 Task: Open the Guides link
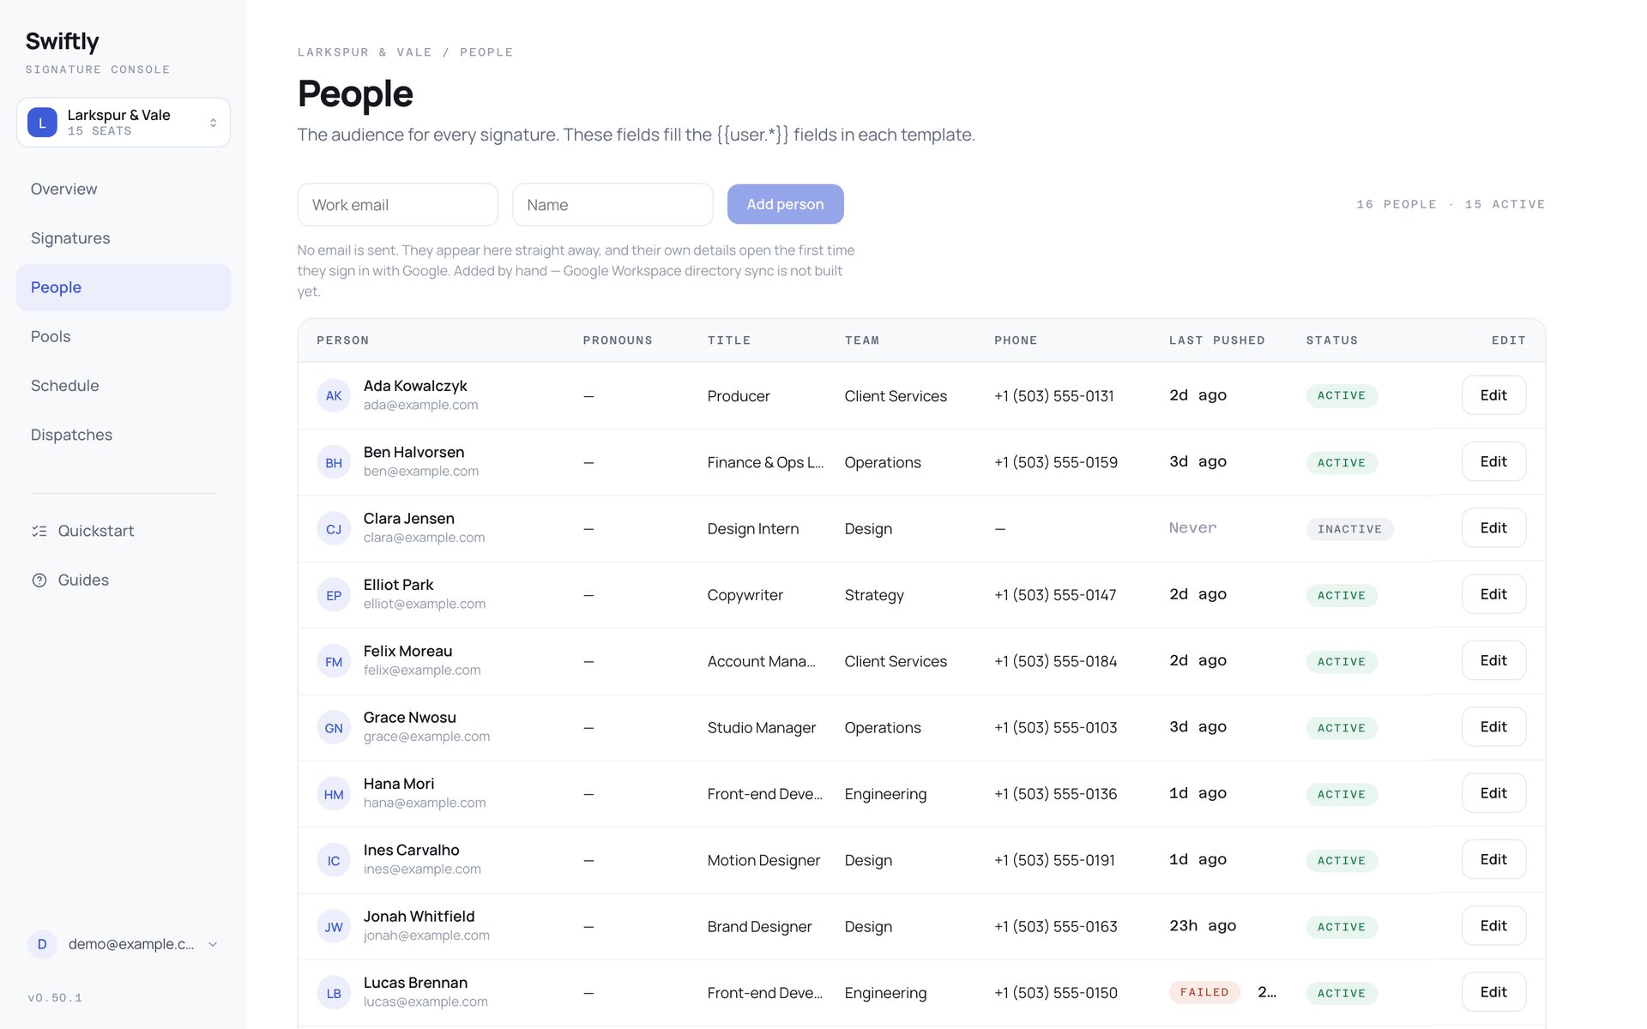tap(124, 581)
